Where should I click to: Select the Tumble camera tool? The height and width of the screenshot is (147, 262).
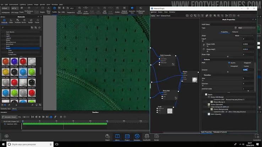(x=54, y=10)
